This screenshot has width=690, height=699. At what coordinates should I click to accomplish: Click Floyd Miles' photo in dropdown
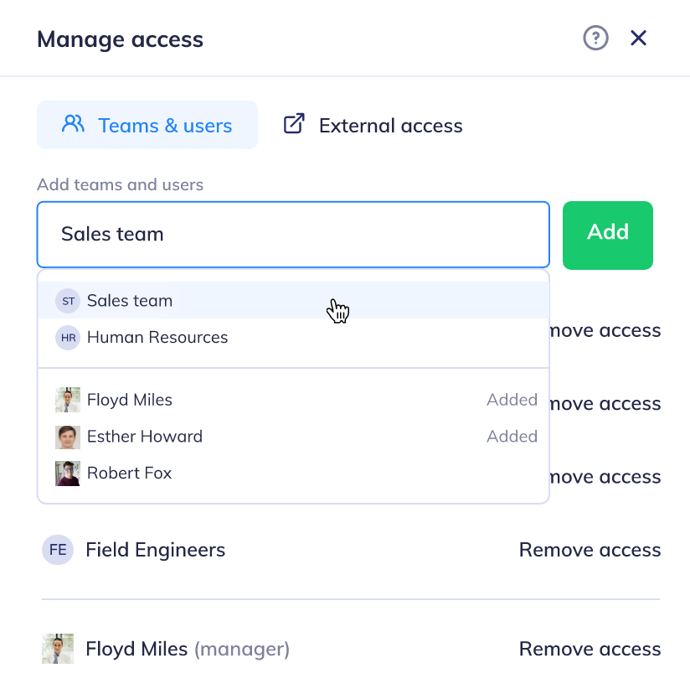coord(68,400)
